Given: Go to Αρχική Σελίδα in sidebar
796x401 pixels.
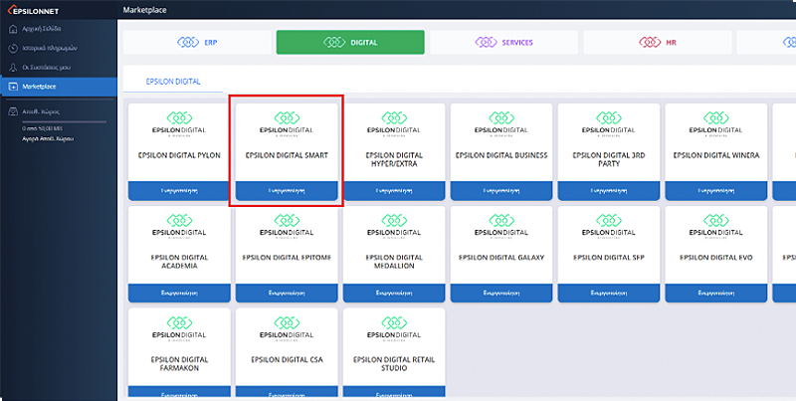Looking at the screenshot, I should click(x=59, y=29).
